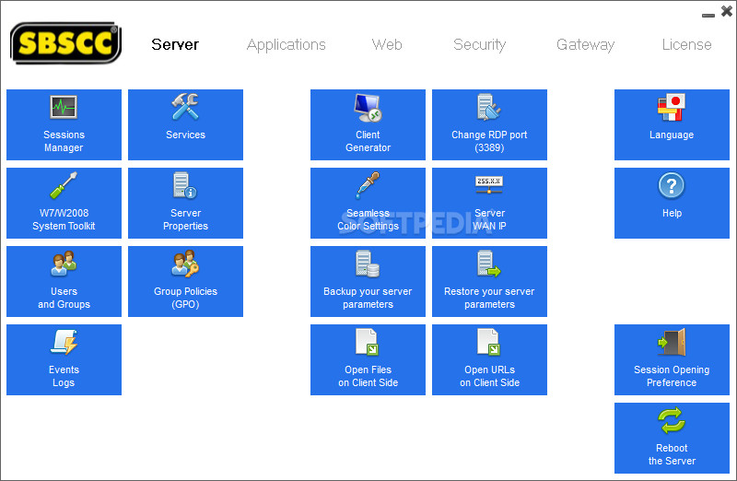Go to the Web tab

(387, 44)
